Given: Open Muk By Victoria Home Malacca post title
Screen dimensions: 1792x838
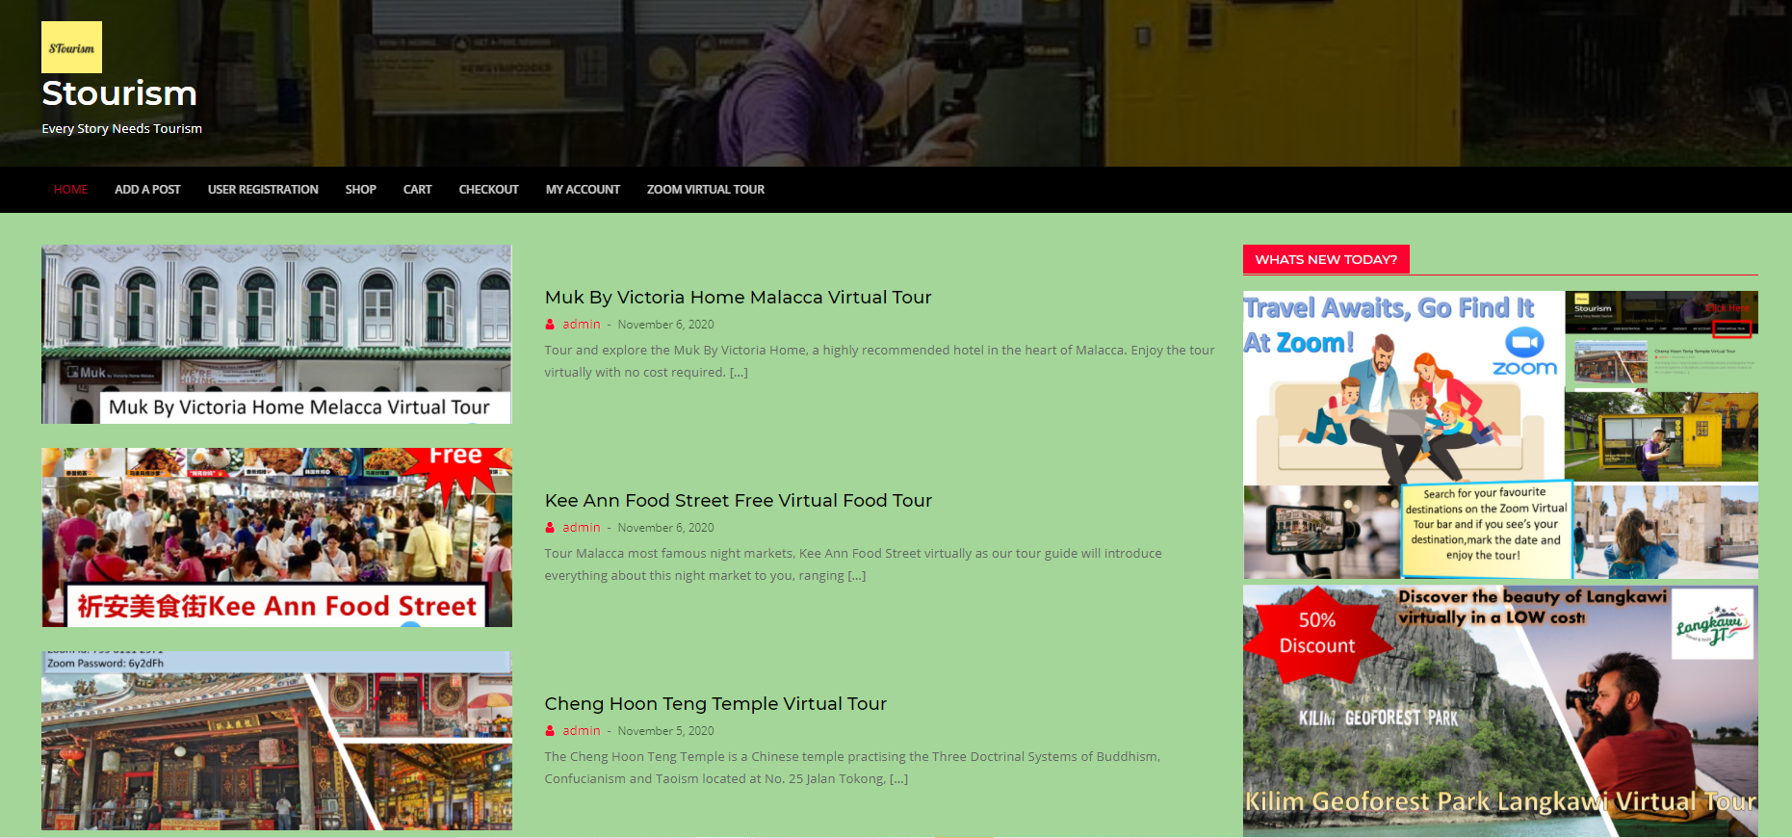Looking at the screenshot, I should tap(738, 298).
